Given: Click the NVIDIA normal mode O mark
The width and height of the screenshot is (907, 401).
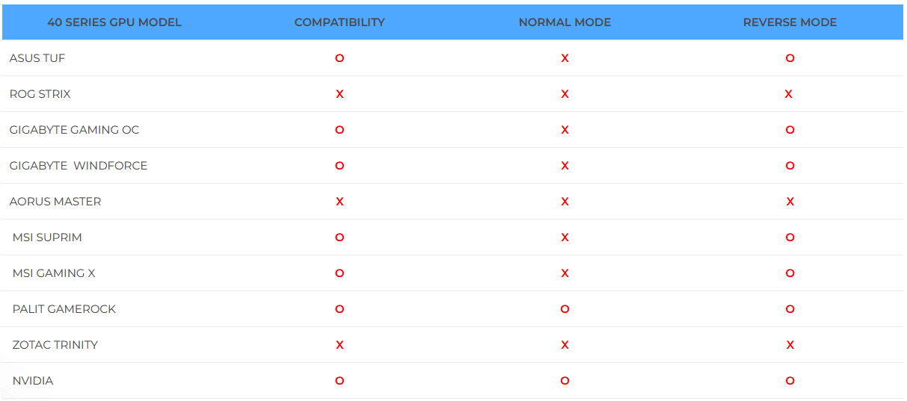Looking at the screenshot, I should (565, 381).
